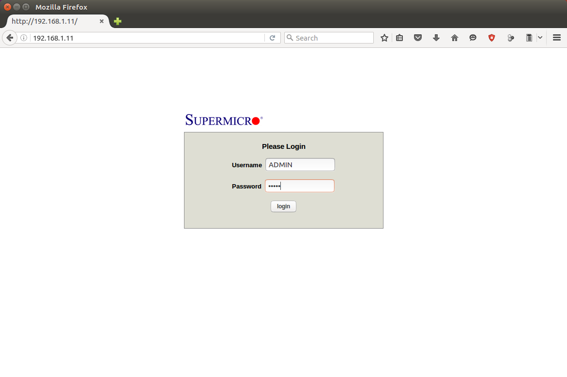Open the downloads panel
Viewport: 567px width, 377px height.
[x=436, y=38]
